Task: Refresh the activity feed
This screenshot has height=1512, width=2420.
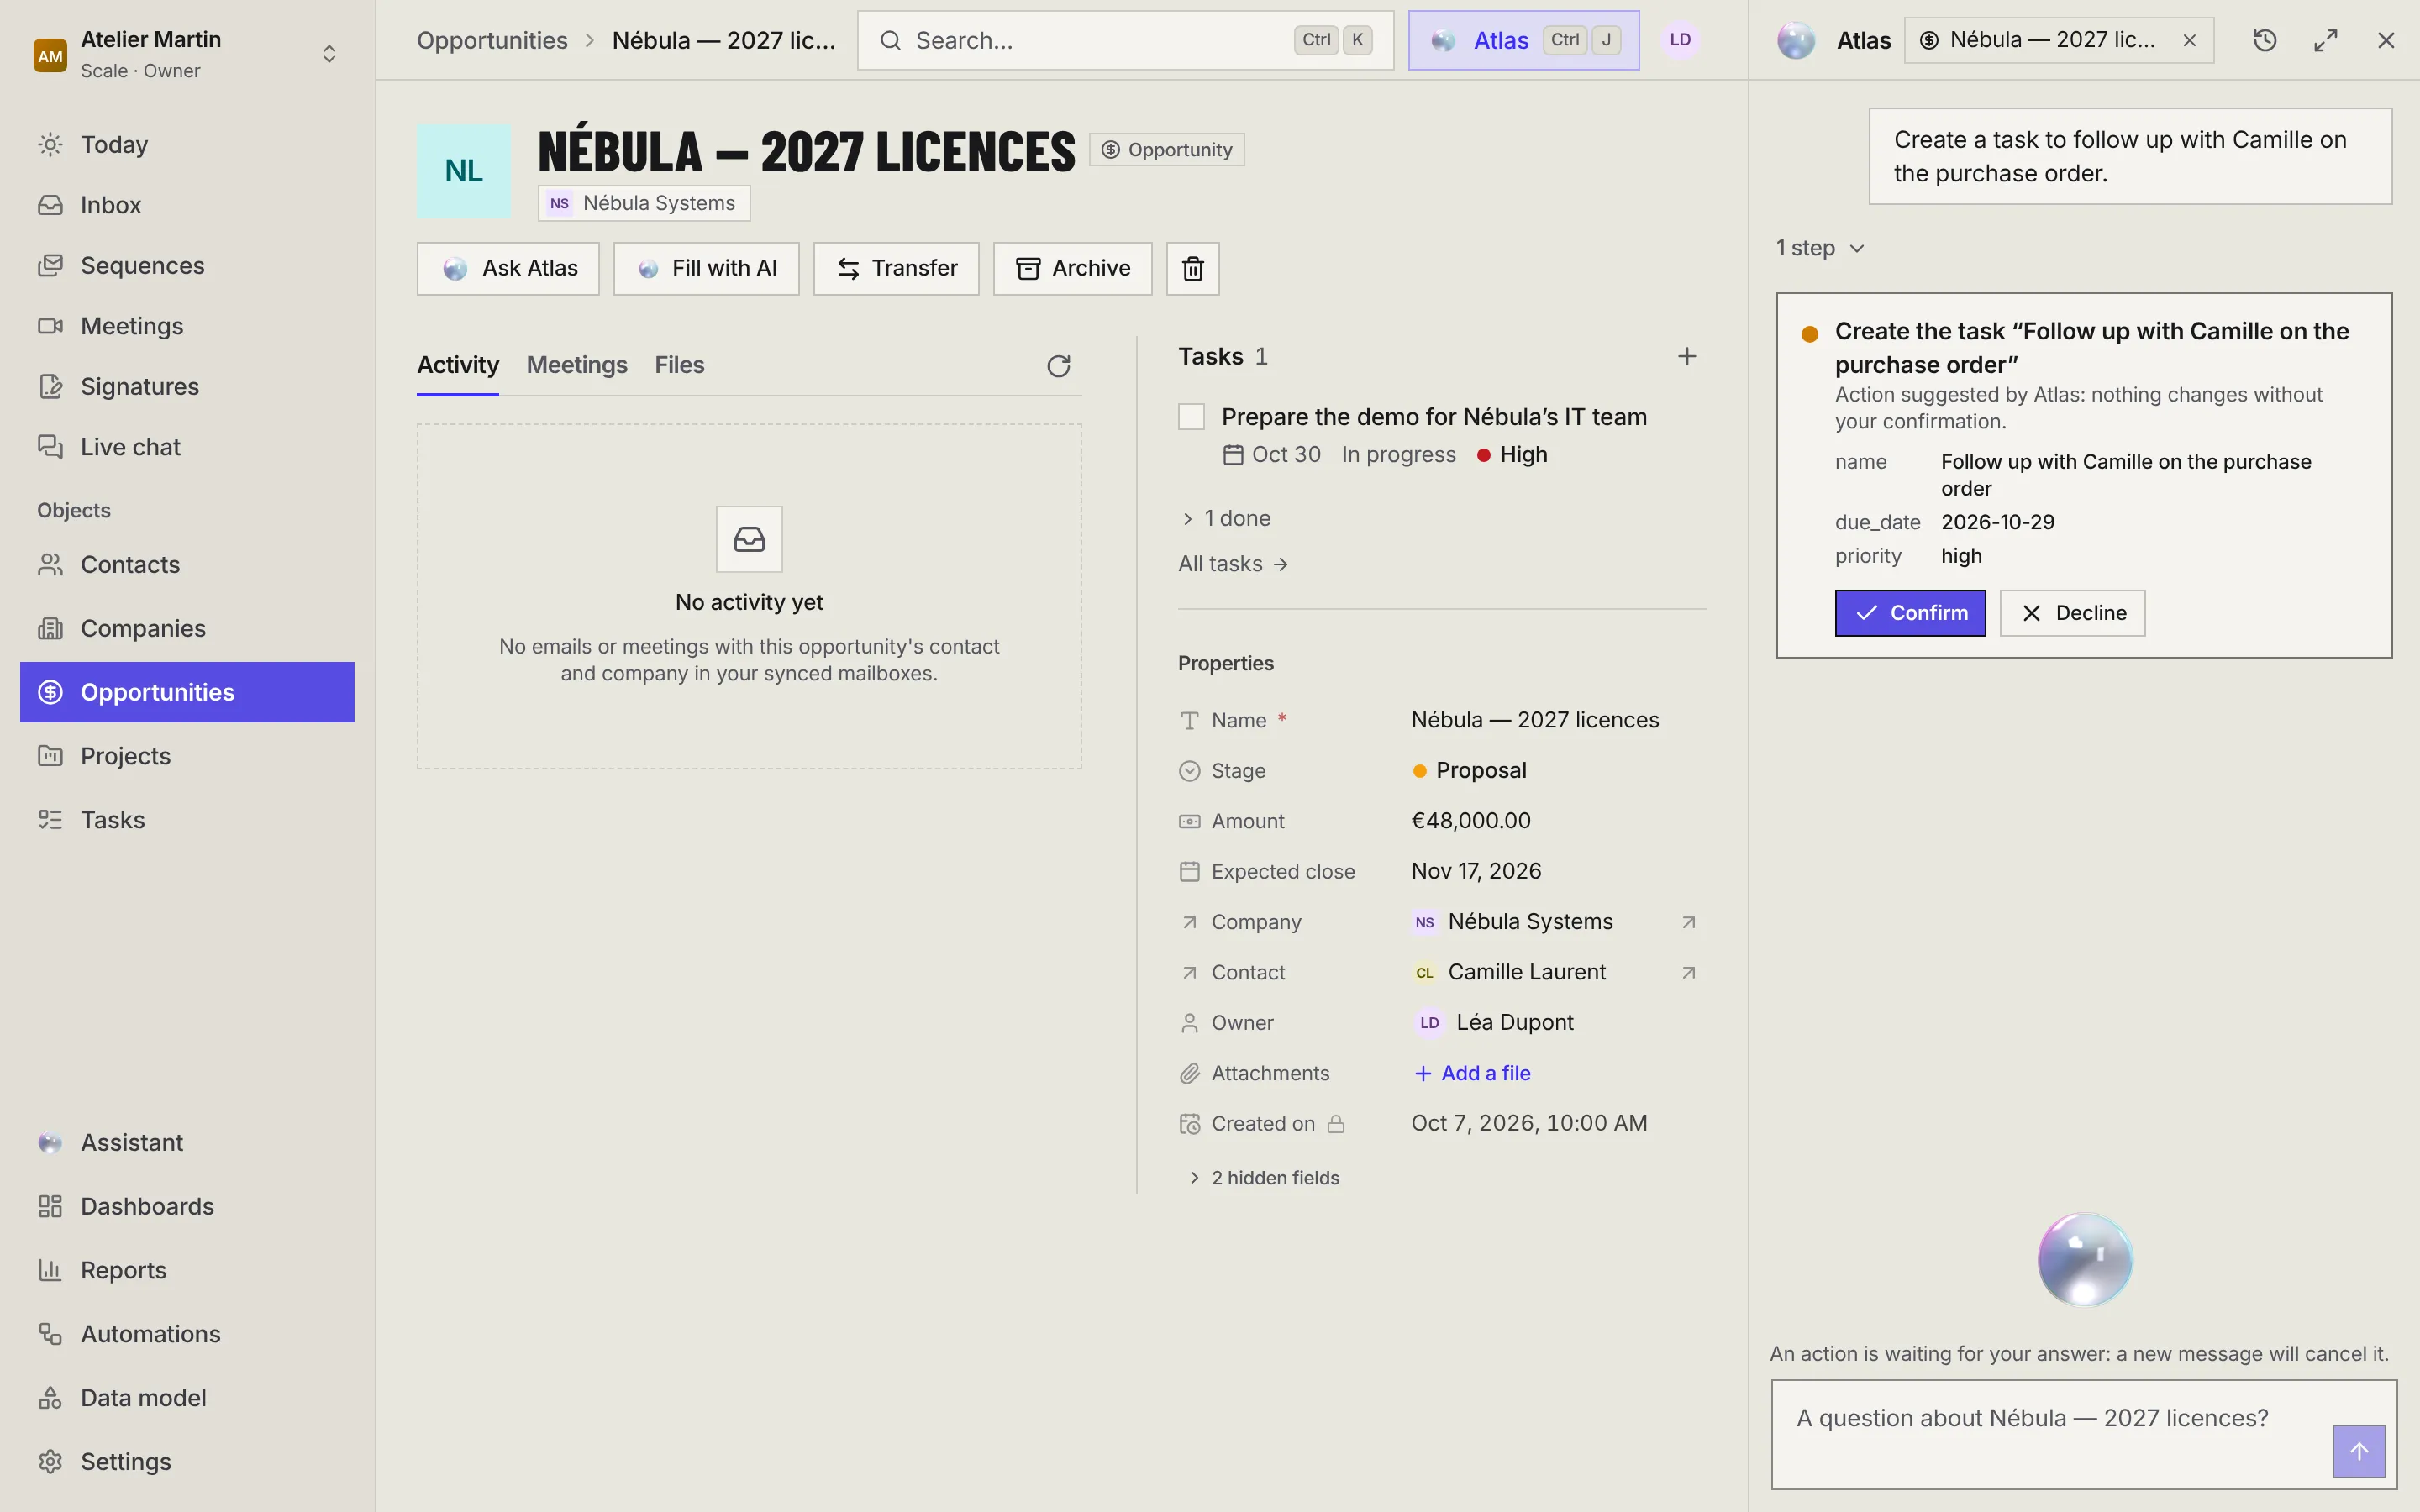Action: pos(1058,366)
